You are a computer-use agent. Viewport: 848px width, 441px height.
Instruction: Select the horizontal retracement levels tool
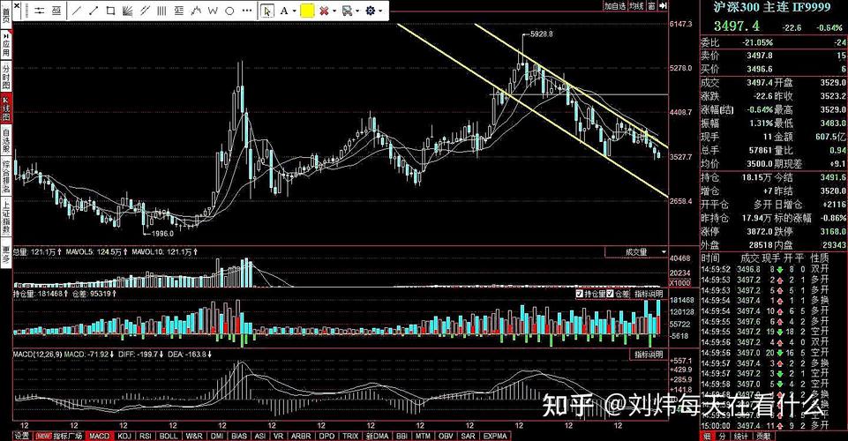pyautogui.click(x=179, y=11)
